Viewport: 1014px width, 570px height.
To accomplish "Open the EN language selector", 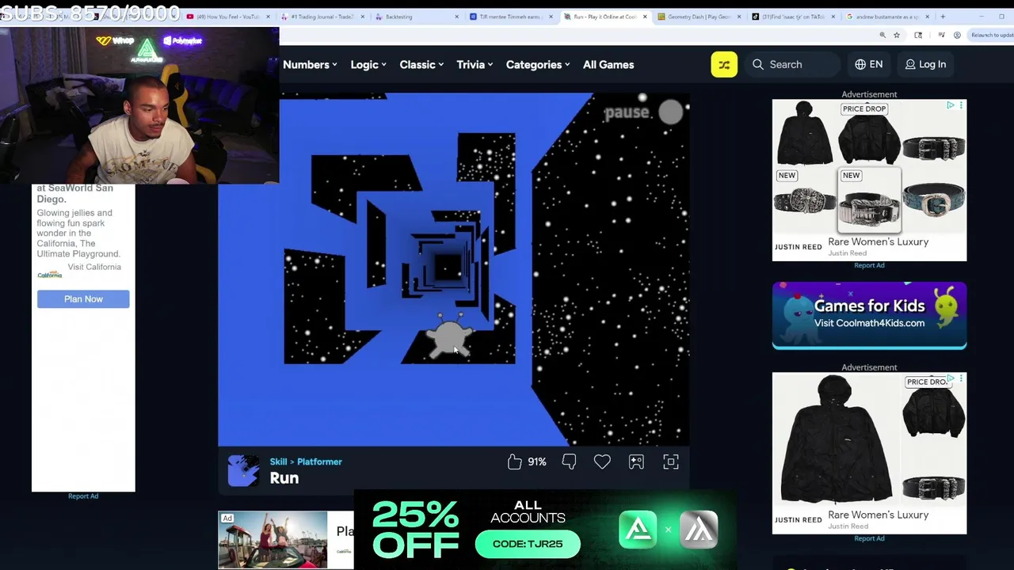I will (869, 64).
